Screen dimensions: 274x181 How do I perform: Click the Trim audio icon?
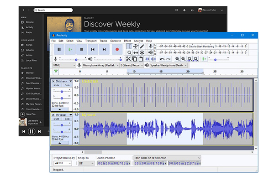147,59
